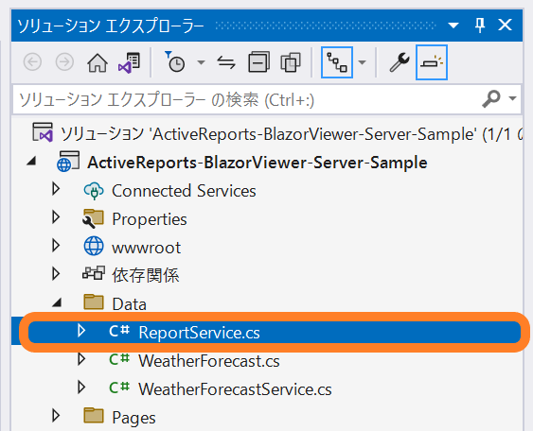Viewport: 533px width, 431px height.
Task: Collapse all items in Solution Explorer
Action: pyautogui.click(x=258, y=62)
